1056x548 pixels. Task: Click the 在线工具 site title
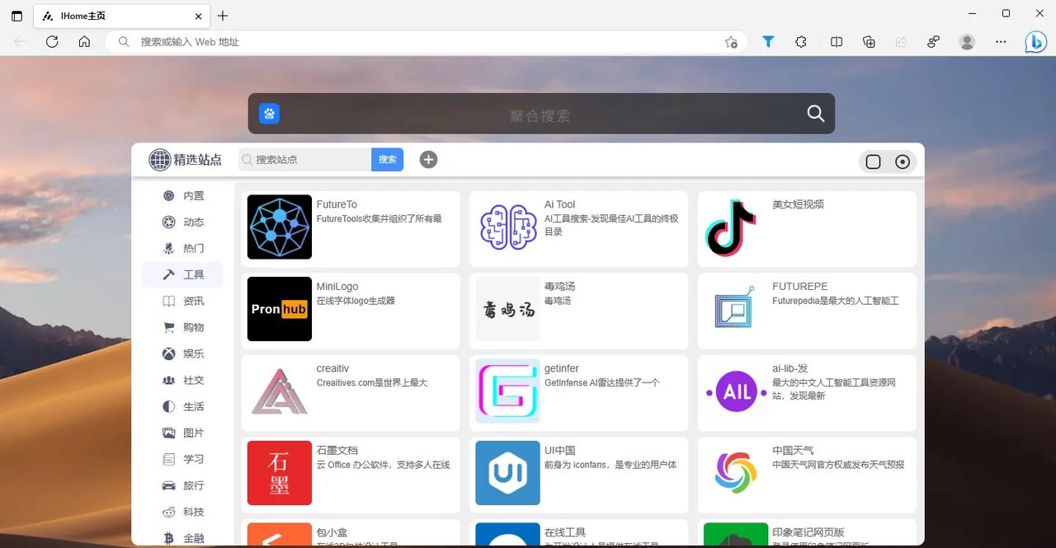click(x=565, y=532)
